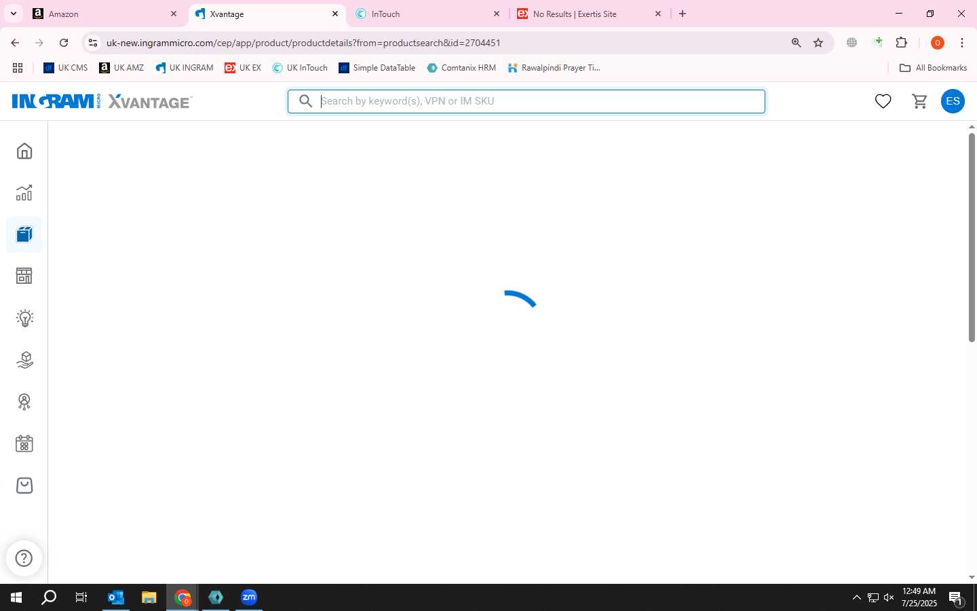Switch to the Xvantage tab

tap(266, 14)
